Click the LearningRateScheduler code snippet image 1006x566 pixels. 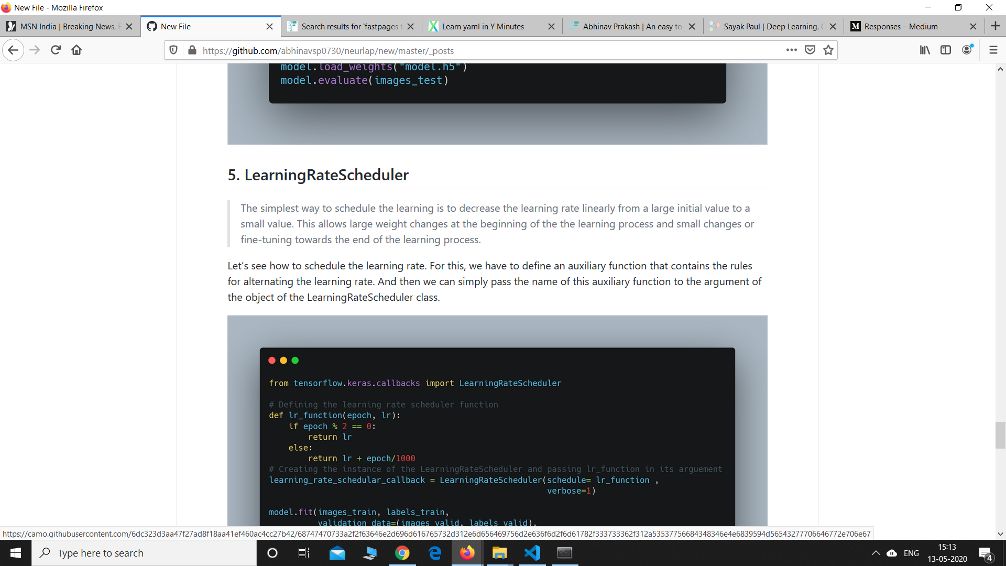click(497, 435)
